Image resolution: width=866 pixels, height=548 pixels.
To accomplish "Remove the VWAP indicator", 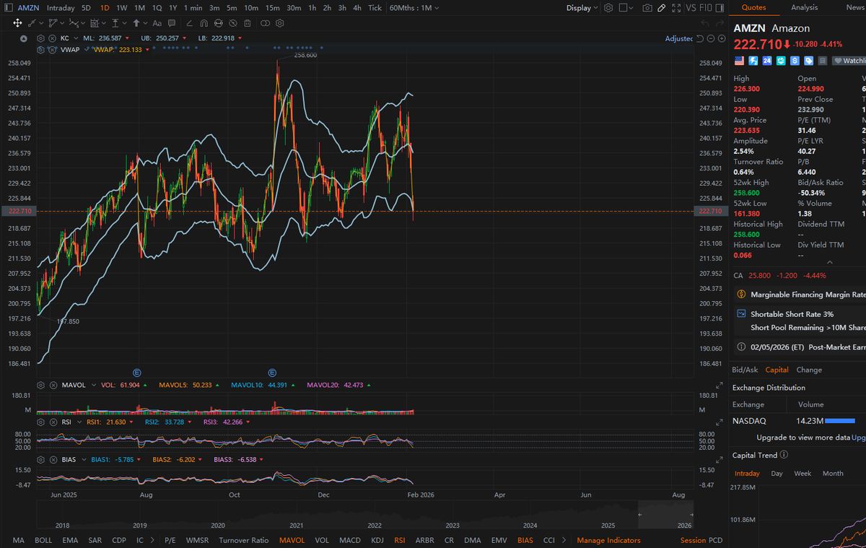I will tap(52, 50).
